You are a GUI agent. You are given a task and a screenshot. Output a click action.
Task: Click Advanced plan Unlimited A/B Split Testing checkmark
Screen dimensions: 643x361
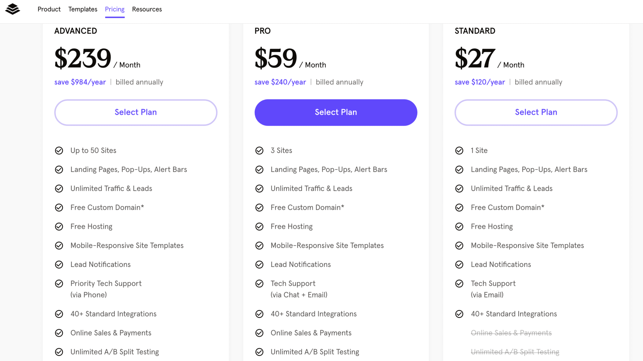click(59, 352)
